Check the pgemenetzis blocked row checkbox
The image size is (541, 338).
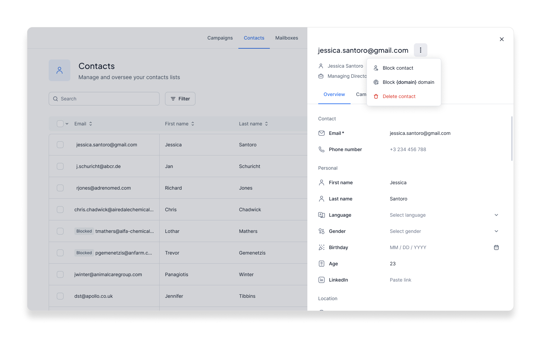click(60, 253)
